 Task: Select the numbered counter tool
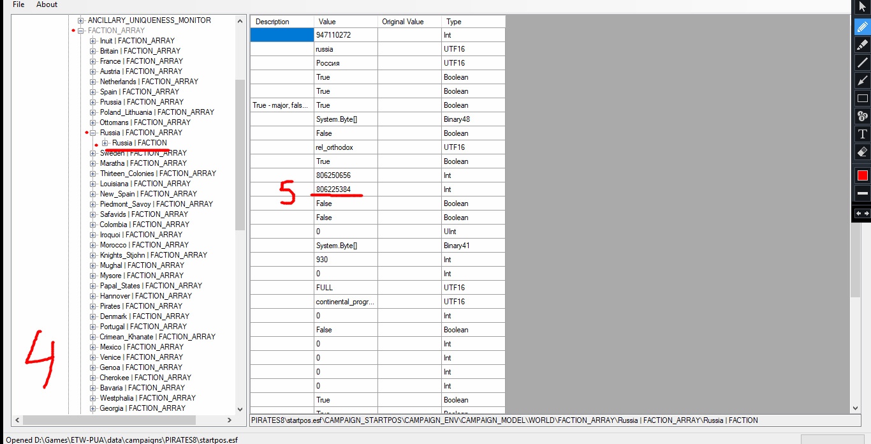point(862,116)
